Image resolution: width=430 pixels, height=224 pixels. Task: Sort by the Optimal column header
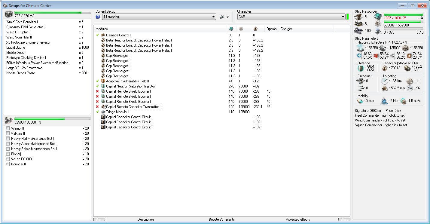272,29
